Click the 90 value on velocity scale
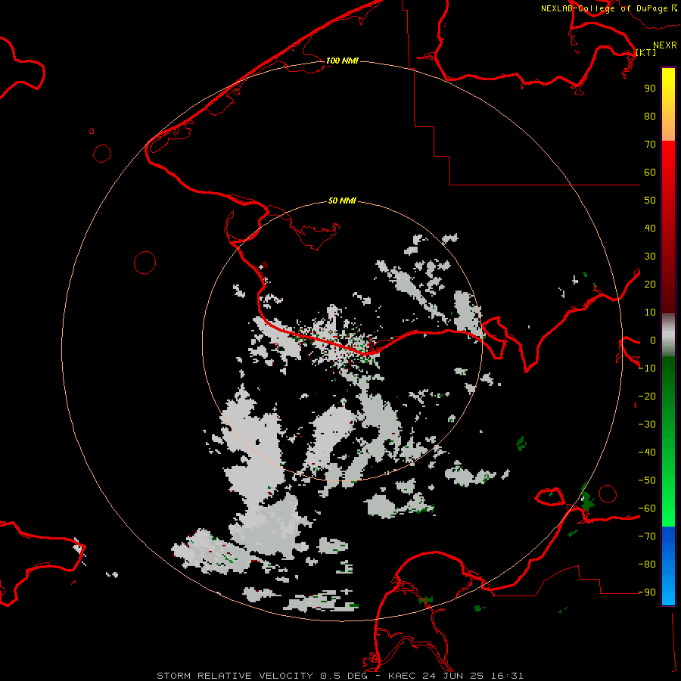The width and height of the screenshot is (681, 681). (x=650, y=89)
